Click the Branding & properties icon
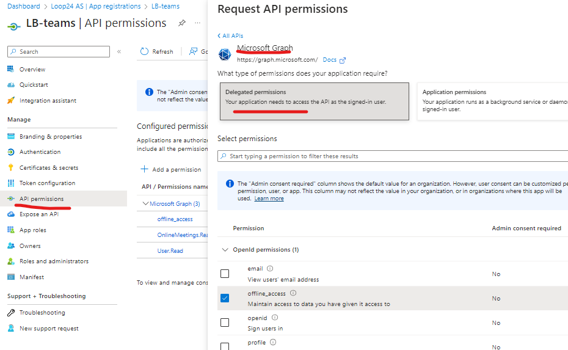 (x=11, y=136)
